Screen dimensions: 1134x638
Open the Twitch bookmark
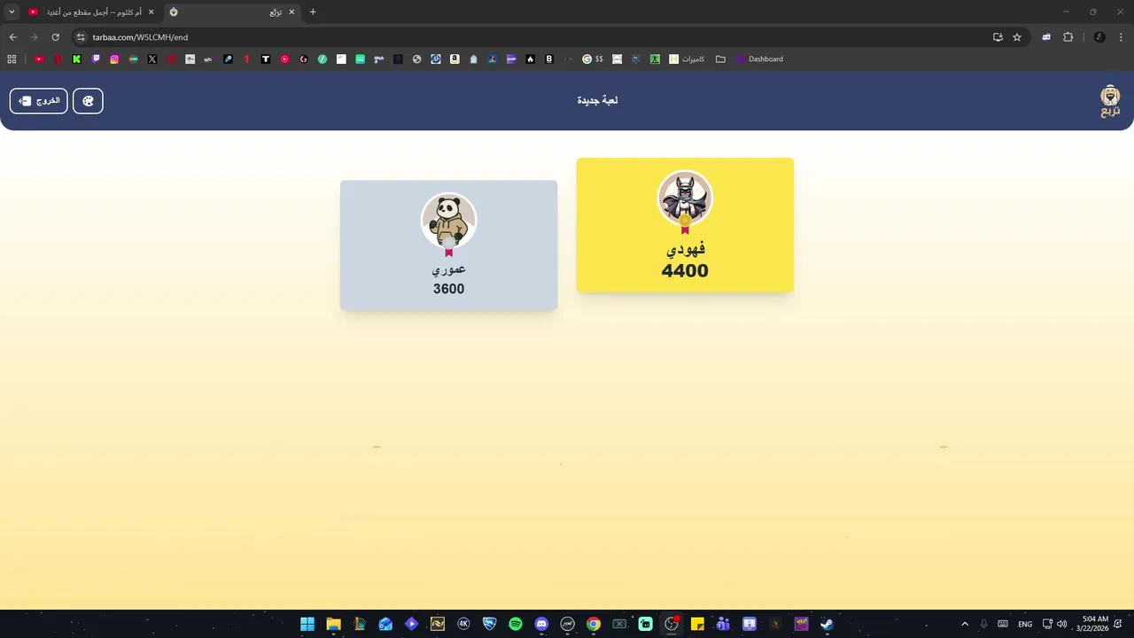[x=96, y=59]
